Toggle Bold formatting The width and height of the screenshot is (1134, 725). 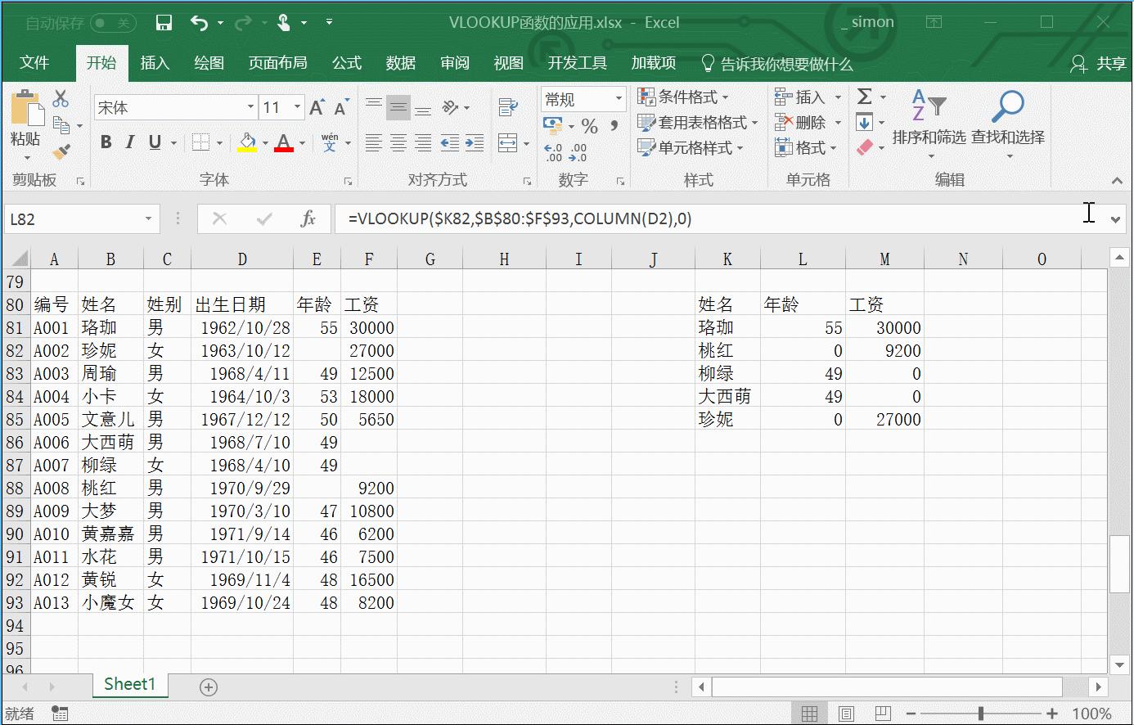pos(106,142)
